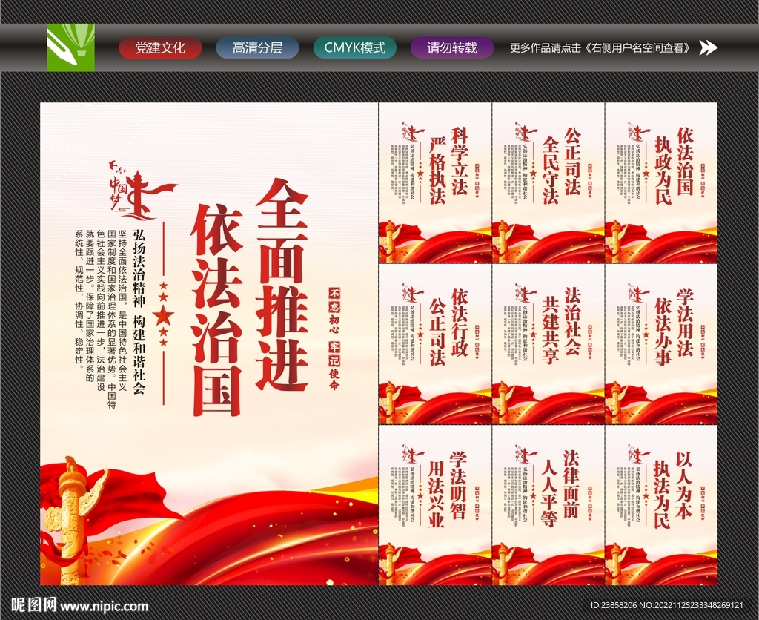Open the 以人为本 执法为民 poster

(x=661, y=505)
